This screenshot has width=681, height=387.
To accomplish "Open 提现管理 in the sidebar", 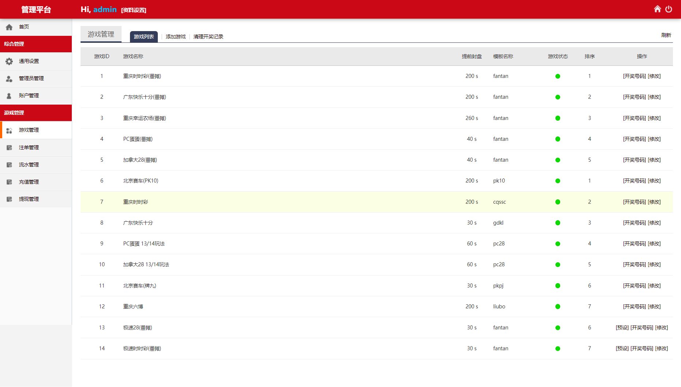I will pyautogui.click(x=36, y=199).
